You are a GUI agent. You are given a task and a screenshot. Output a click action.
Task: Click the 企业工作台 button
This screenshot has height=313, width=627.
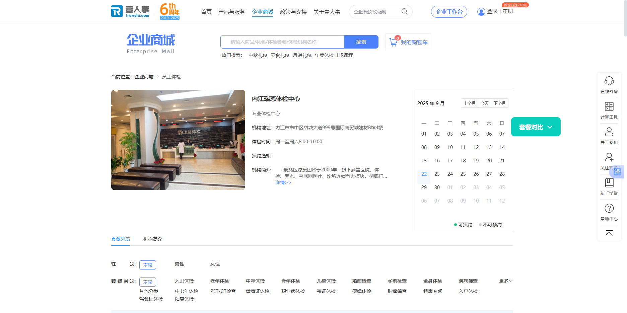point(449,12)
